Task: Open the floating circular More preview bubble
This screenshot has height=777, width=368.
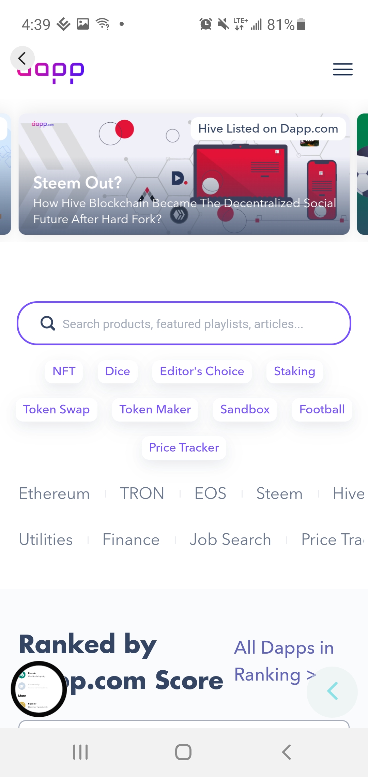Action: (x=39, y=689)
